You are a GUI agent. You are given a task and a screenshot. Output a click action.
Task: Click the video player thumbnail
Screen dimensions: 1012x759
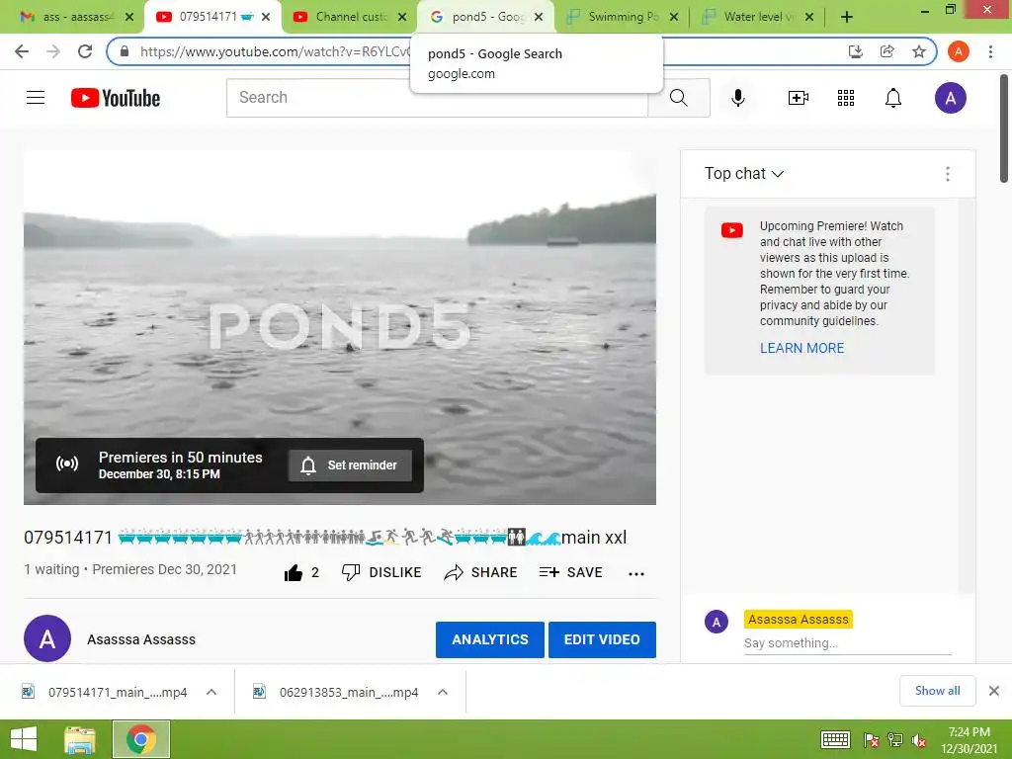click(x=340, y=328)
